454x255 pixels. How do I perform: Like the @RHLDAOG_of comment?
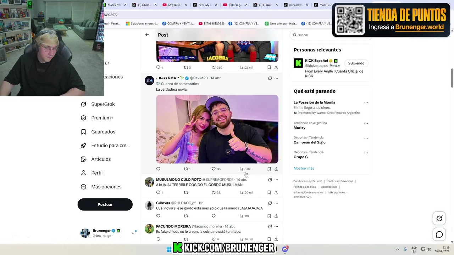214,216
